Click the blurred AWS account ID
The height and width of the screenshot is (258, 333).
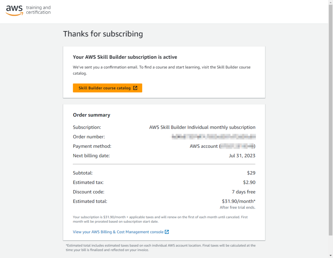pos(237,146)
